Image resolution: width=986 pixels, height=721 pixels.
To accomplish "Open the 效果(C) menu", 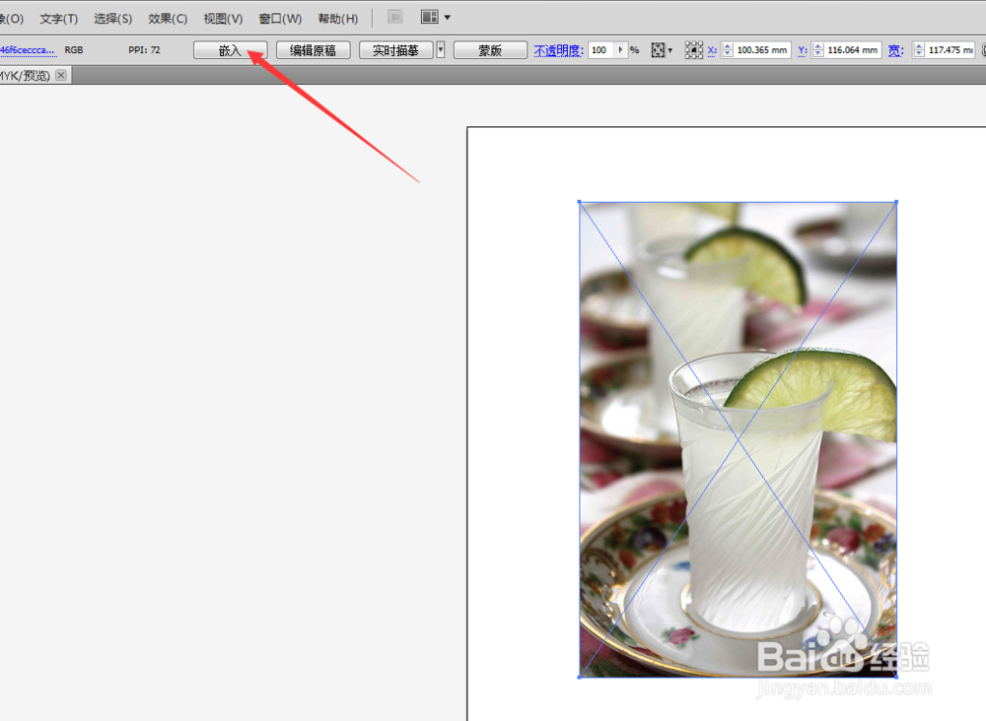I will 168,19.
